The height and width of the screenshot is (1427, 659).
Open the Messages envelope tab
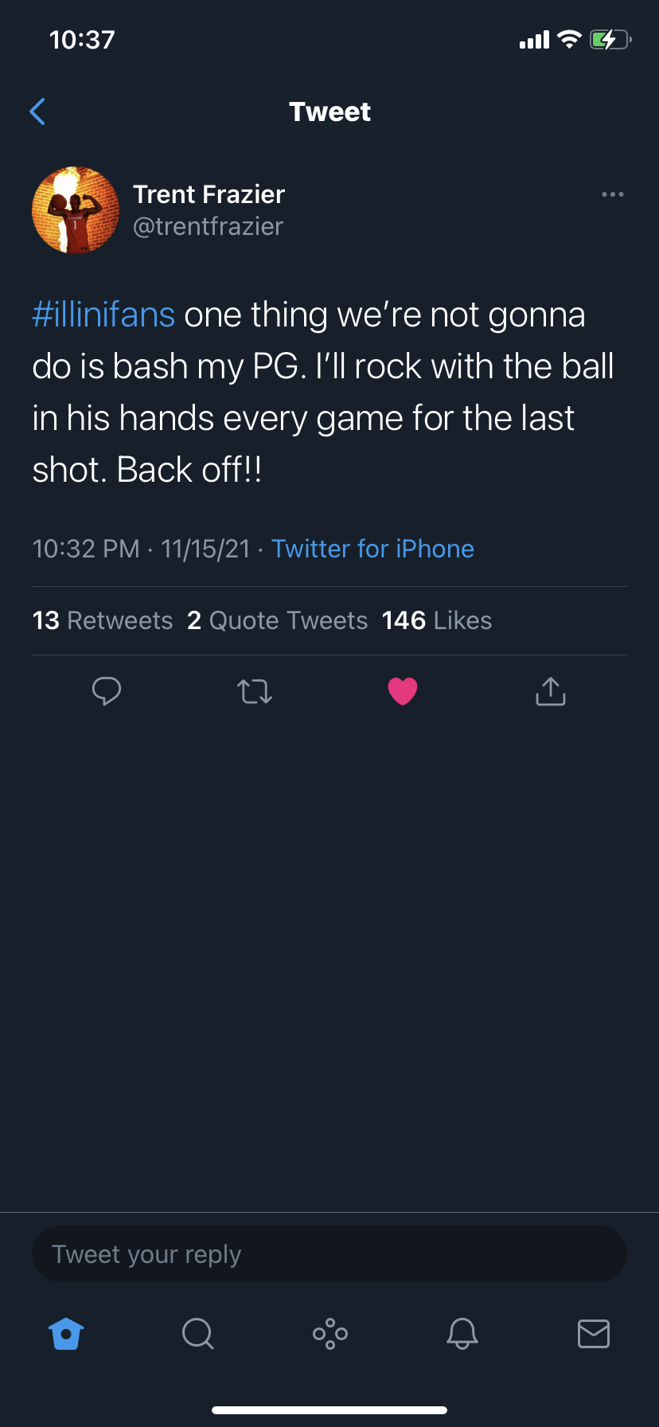coord(594,1333)
